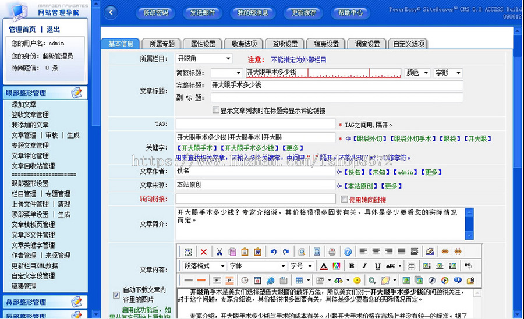Insert image icon in bottom toolbar
The height and width of the screenshot is (319, 524).
coord(406,280)
